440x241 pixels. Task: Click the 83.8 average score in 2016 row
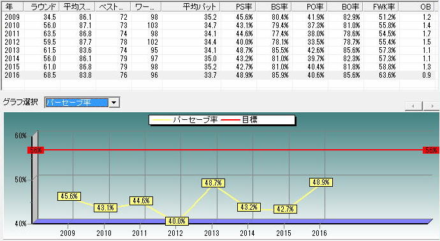pos(85,75)
